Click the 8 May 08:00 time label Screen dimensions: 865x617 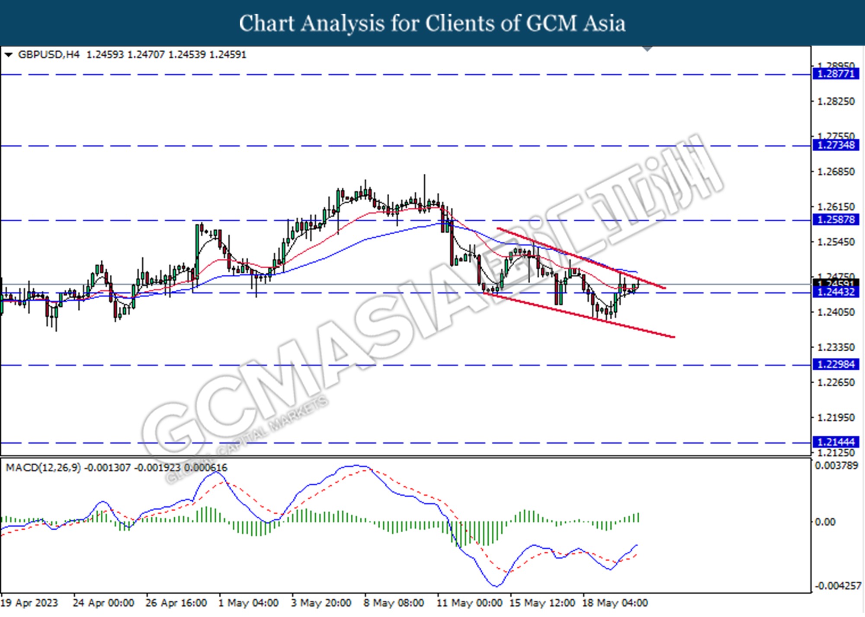394,603
